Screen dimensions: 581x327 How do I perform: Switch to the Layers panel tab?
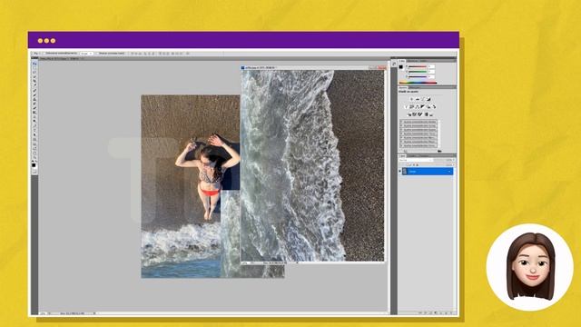[x=401, y=156]
